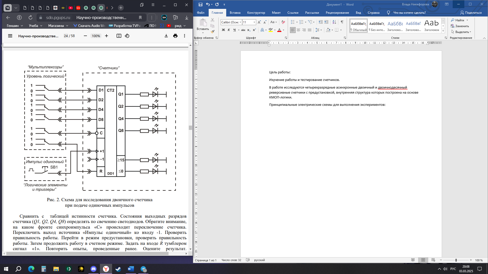Expand the bulleted list options
Viewport: 488px width, 274px height.
pyautogui.click(x=297, y=22)
